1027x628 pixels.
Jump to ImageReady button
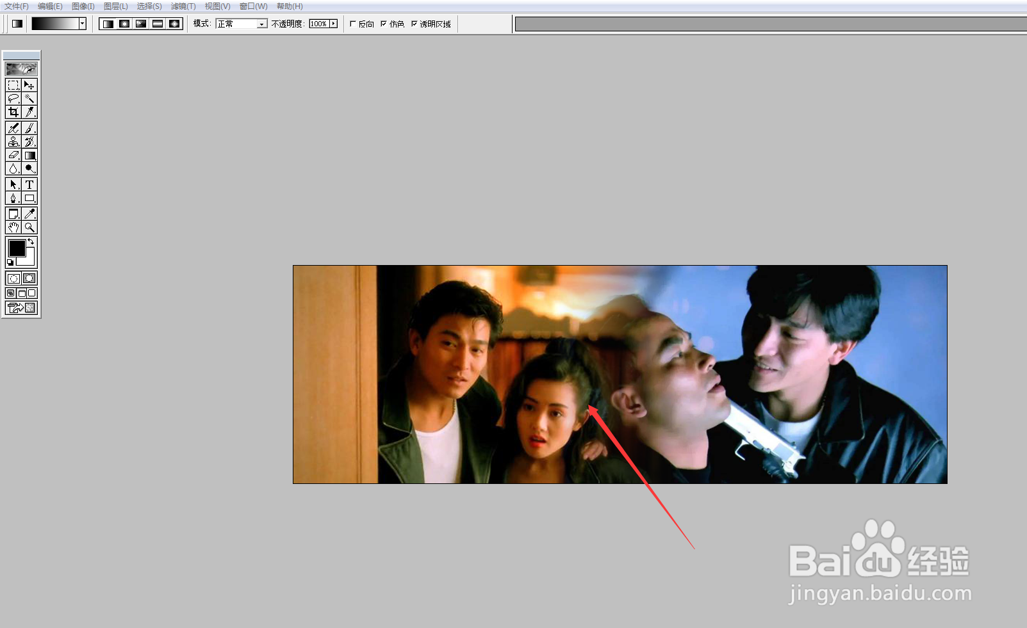coord(21,308)
